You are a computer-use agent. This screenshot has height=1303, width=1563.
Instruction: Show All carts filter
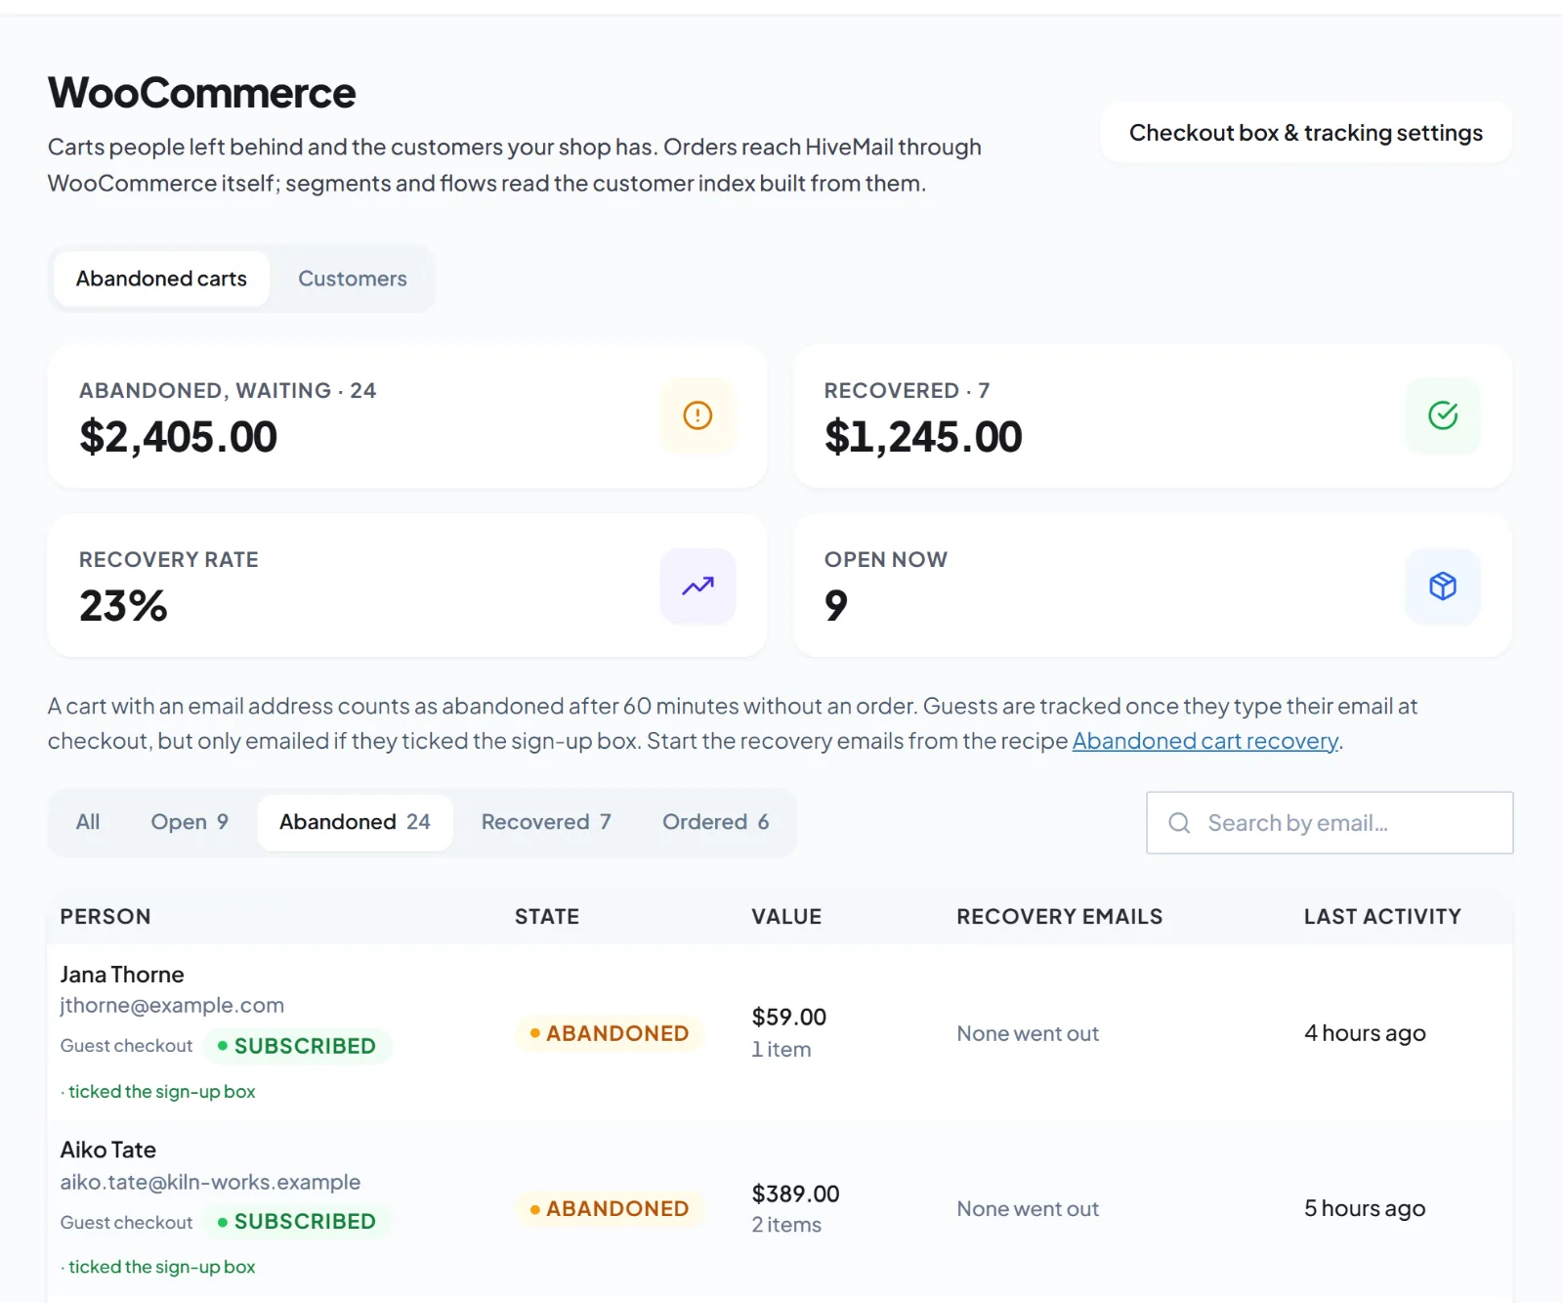[88, 822]
